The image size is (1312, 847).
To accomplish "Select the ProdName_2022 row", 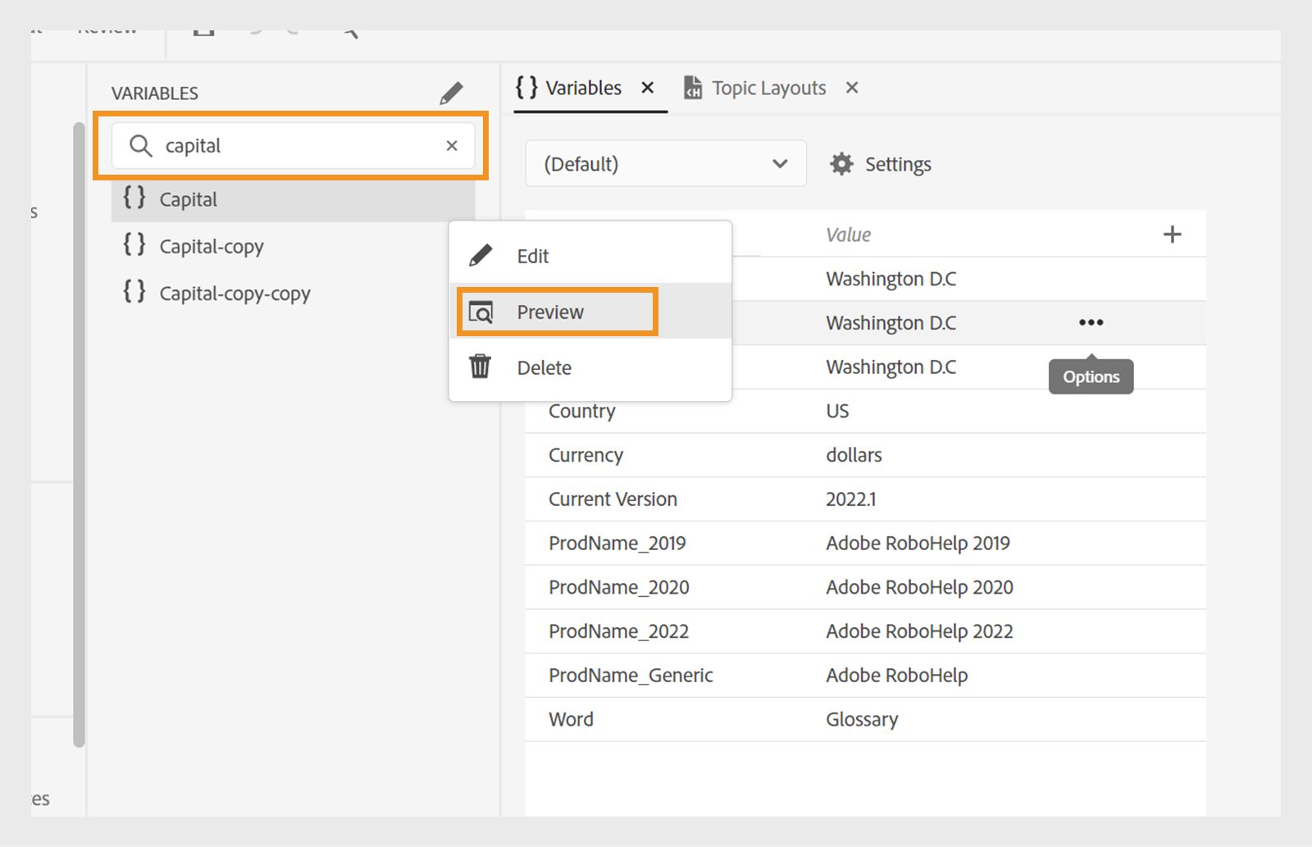I will 865,631.
